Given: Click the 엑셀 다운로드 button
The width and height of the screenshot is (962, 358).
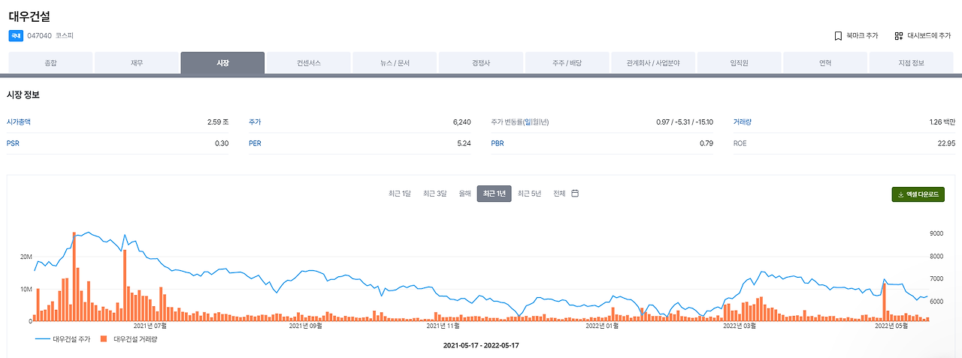Looking at the screenshot, I should [918, 194].
